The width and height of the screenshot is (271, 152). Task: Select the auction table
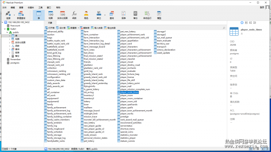(x=51, y=35)
